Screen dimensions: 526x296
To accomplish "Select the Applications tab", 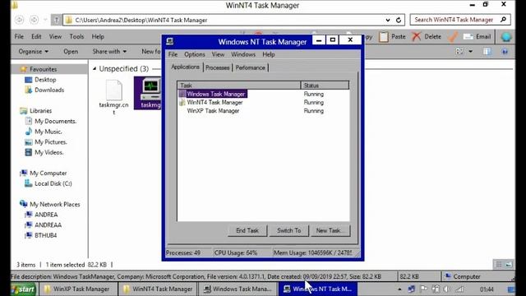I will [x=185, y=67].
